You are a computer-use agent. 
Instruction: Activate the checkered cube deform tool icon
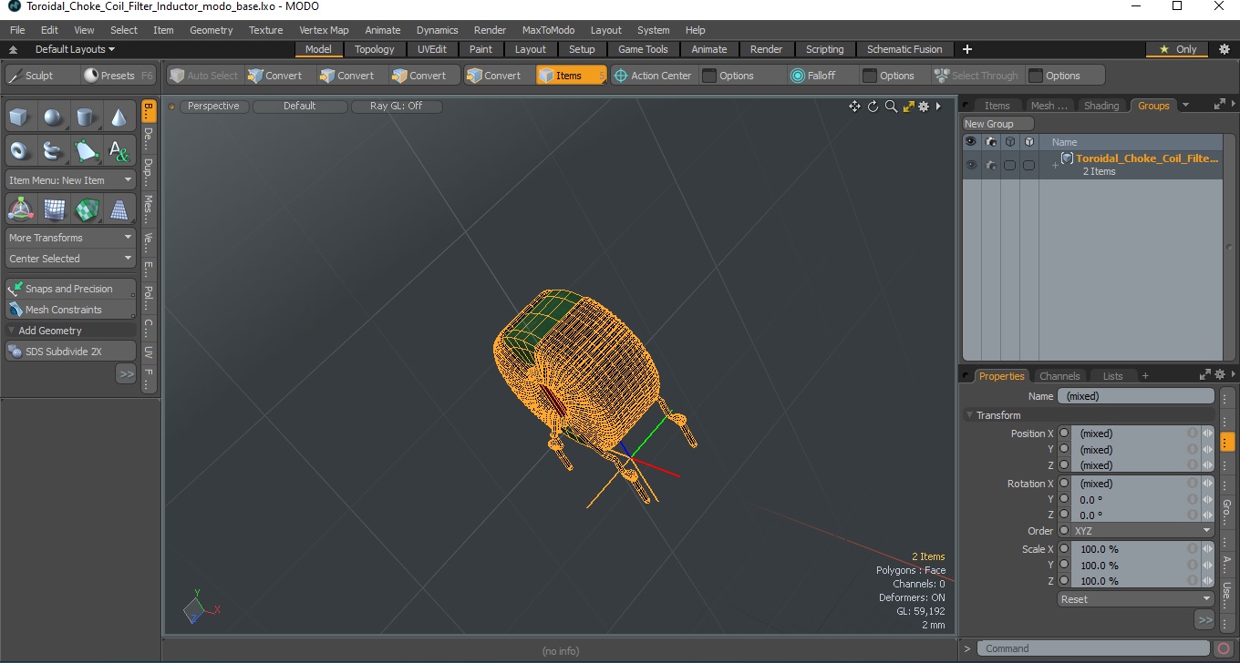[x=86, y=209]
